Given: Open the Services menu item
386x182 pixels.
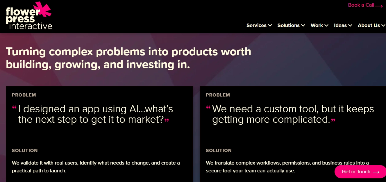Looking at the screenshot, I should 259,25.
